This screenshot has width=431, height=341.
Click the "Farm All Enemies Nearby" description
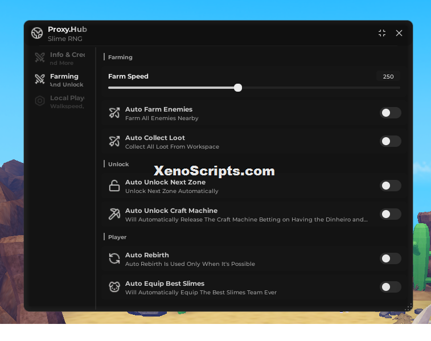[x=162, y=118]
